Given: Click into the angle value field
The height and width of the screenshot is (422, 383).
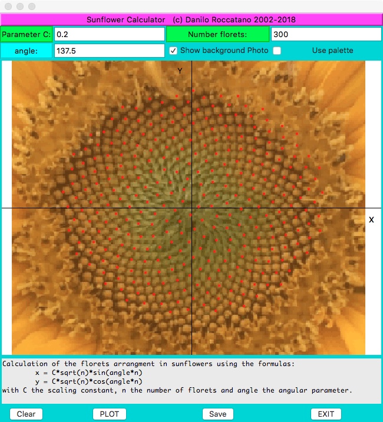Looking at the screenshot, I should pyautogui.click(x=109, y=51).
